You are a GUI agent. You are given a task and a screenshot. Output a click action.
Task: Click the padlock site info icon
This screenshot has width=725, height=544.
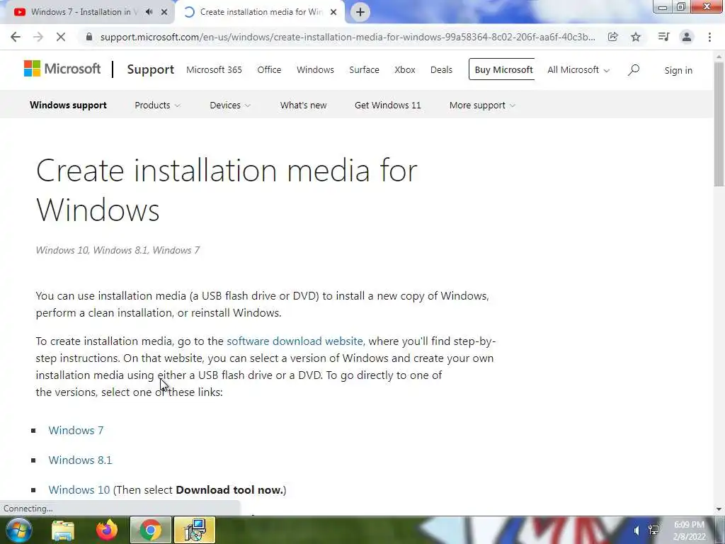point(89,37)
